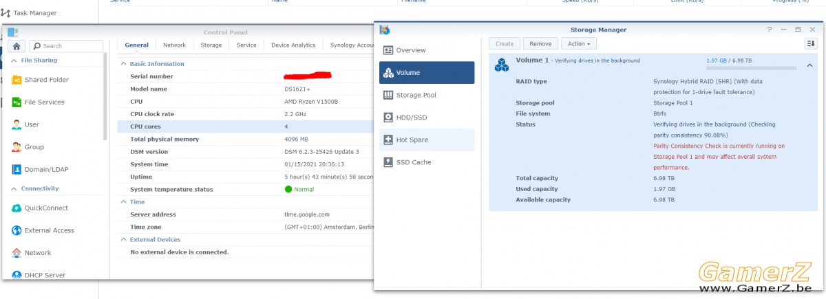Switch to the Storage tab in Control Panel
The height and width of the screenshot is (299, 826).
(x=211, y=45)
